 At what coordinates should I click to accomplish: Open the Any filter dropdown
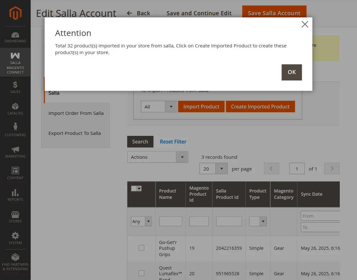[x=142, y=221]
